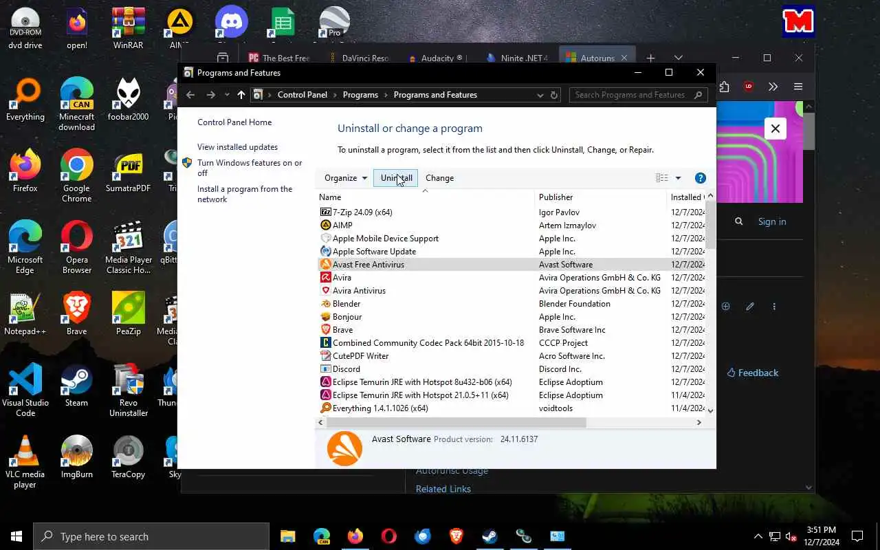Click the VLC media player desktop icon
Viewport: 880px width, 550px height.
(25, 461)
